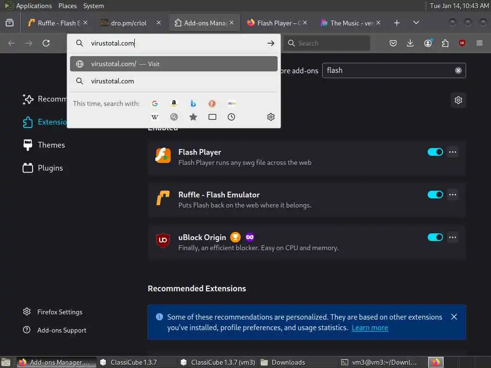Open Firefox Settings link
This screenshot has width=491, height=368.
coord(53,312)
